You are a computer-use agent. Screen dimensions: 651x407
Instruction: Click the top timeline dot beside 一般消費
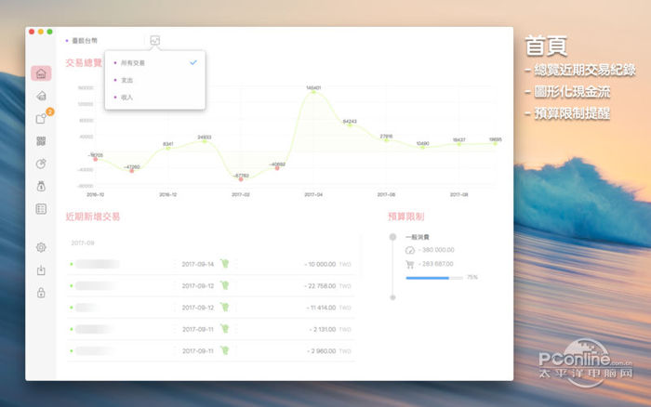[392, 237]
